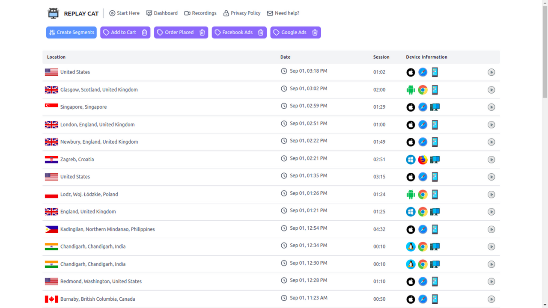
Task: Click the trash icon on the Facebook Ads segment
Action: pos(261,32)
